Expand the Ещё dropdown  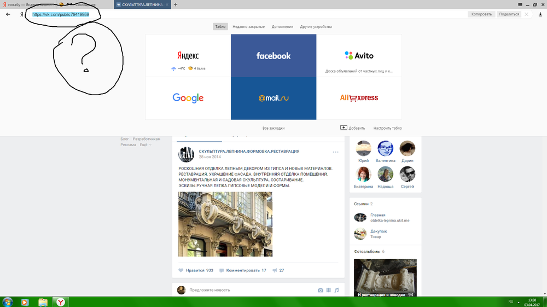coord(146,145)
